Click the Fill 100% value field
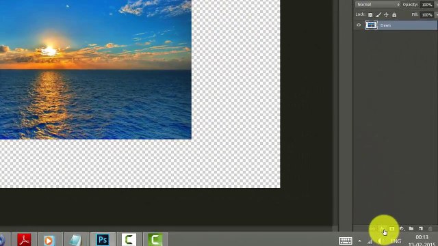 [x=427, y=15]
